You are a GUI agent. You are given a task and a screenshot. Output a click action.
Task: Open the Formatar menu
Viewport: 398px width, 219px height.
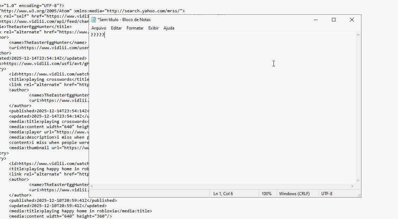click(135, 28)
